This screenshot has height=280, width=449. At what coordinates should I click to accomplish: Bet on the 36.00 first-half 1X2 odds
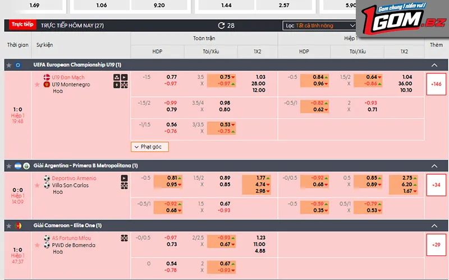click(x=405, y=83)
